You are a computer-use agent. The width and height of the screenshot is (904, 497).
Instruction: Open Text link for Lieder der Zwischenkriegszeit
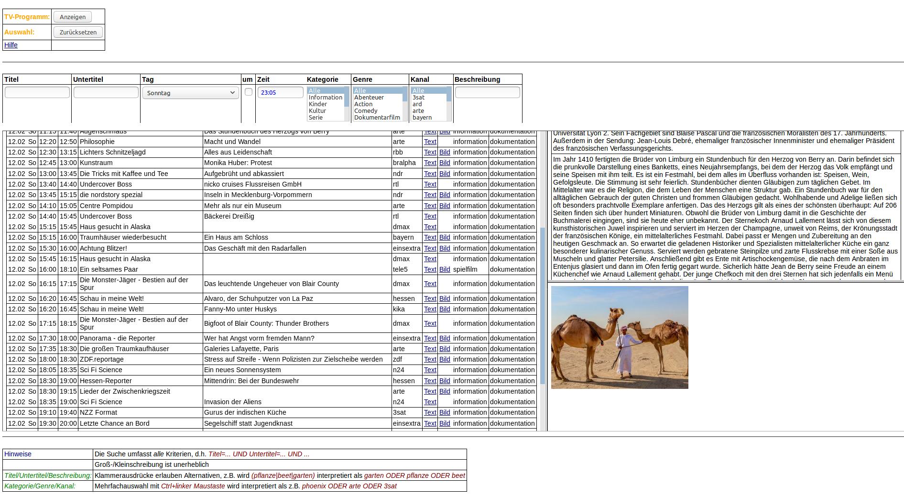(430, 391)
